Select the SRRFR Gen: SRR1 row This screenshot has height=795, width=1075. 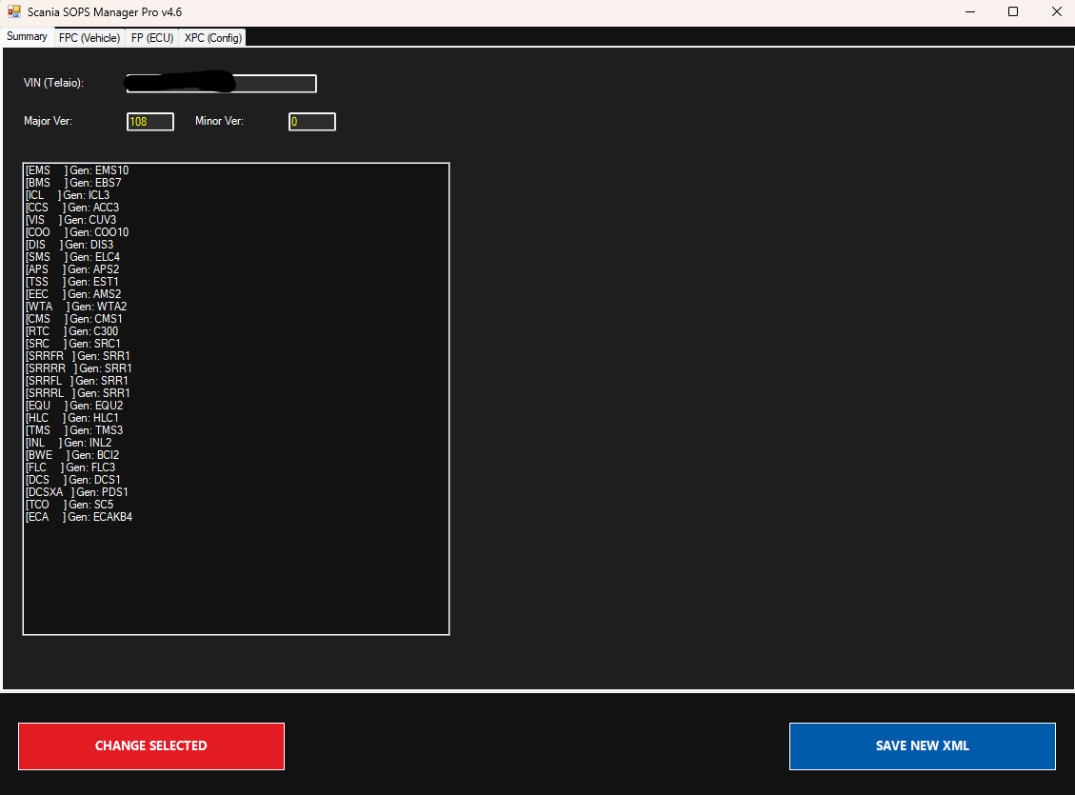tap(79, 356)
